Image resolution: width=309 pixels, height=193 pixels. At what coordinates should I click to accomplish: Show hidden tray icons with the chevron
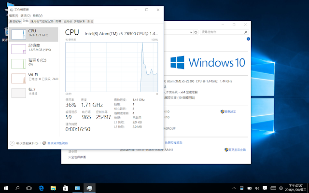tap(234, 188)
